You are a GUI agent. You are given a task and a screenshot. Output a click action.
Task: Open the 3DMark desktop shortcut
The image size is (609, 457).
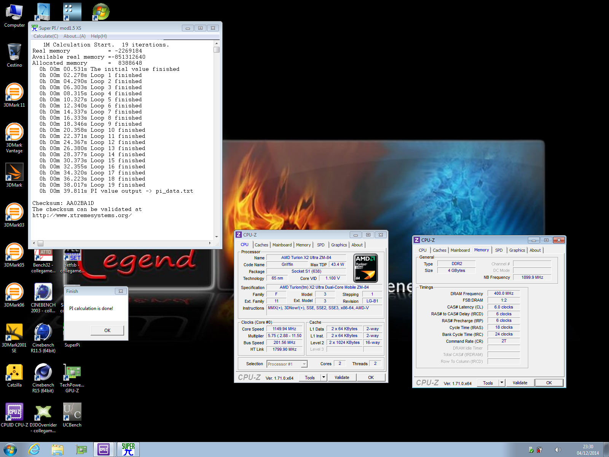pyautogui.click(x=14, y=176)
